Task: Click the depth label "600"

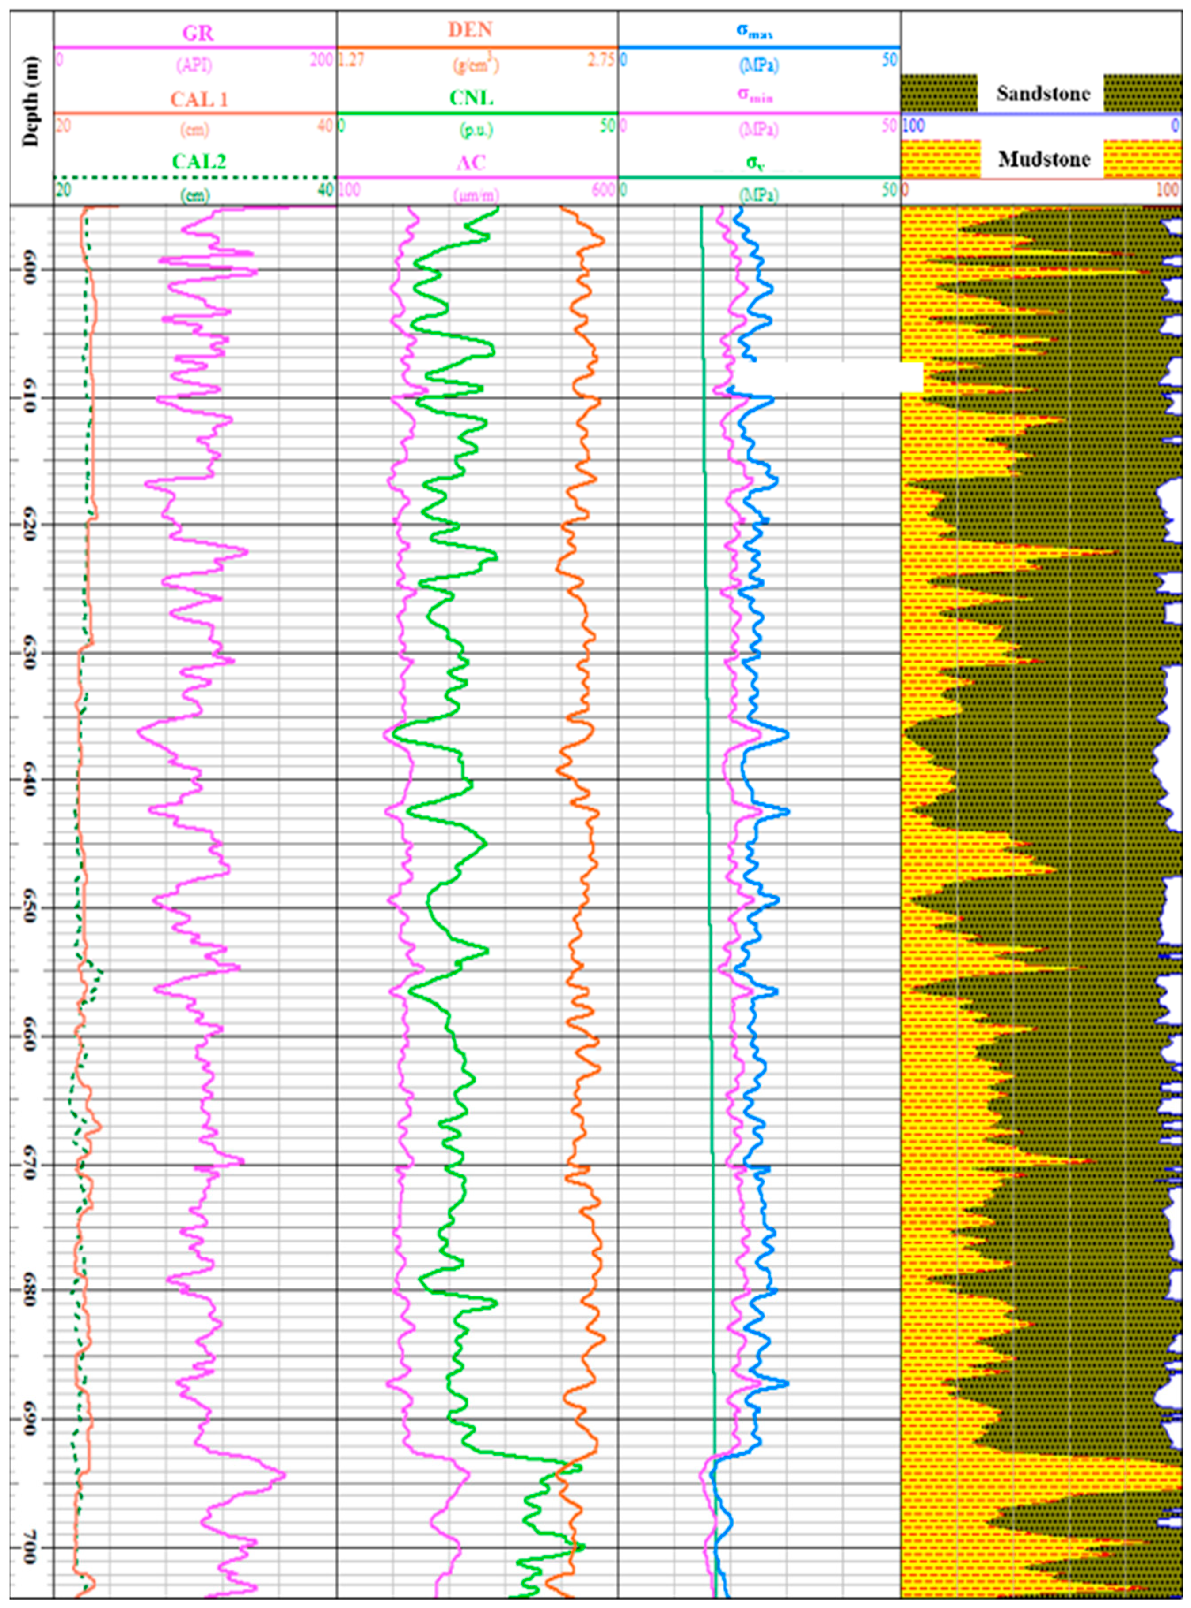Action: (x=31, y=271)
